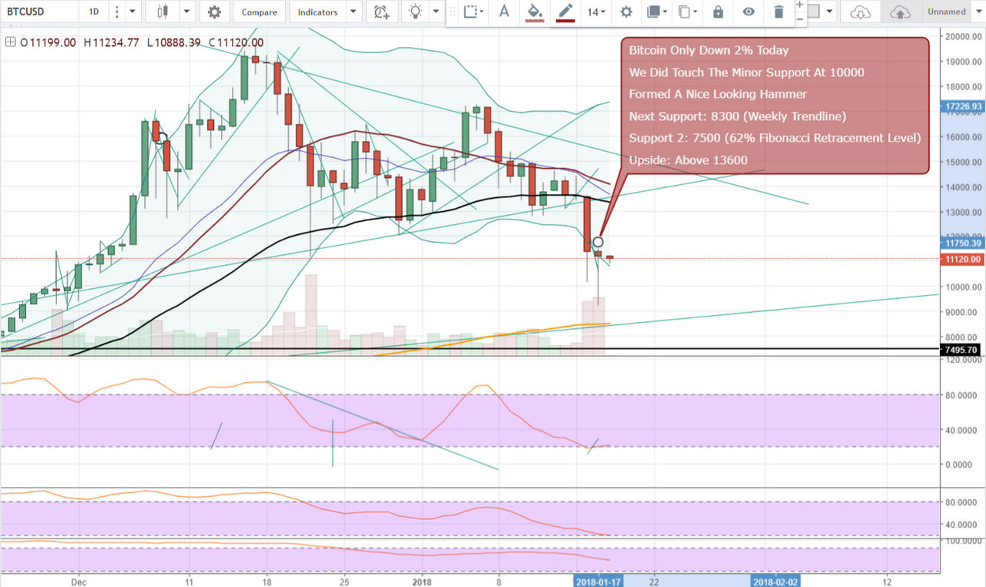Click the current price label 11120.00
The height and width of the screenshot is (587, 986).
963,260
